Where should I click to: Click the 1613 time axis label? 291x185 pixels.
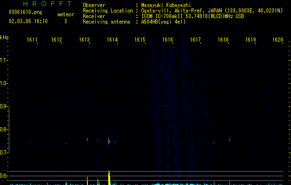(x=85, y=40)
